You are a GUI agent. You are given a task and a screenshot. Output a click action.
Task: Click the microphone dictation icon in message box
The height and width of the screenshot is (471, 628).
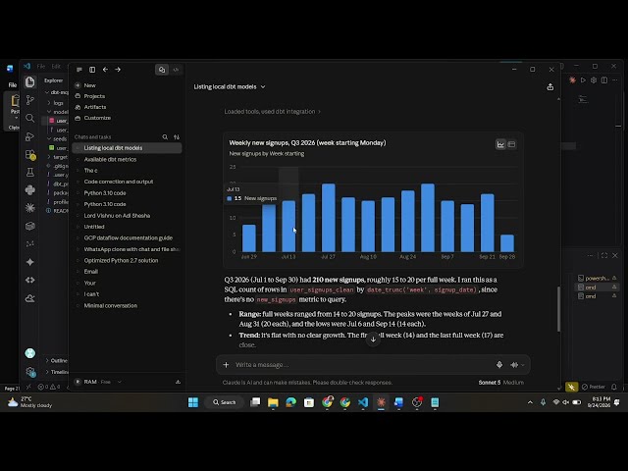[x=499, y=365]
